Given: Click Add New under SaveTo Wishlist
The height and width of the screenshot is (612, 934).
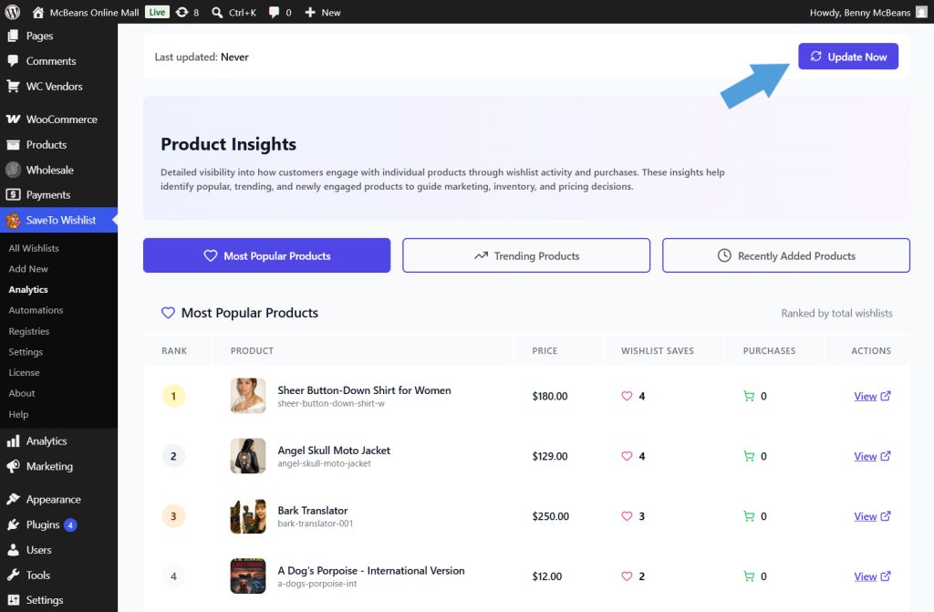Looking at the screenshot, I should (x=28, y=269).
